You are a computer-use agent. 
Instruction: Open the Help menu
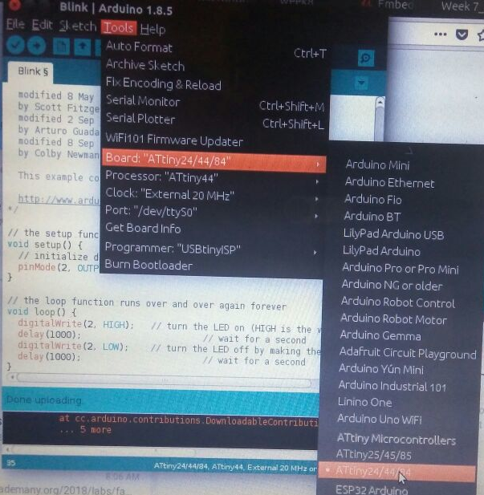coord(153,30)
